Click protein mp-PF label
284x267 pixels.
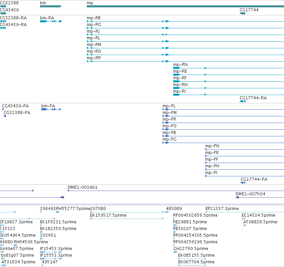tap(212, 160)
